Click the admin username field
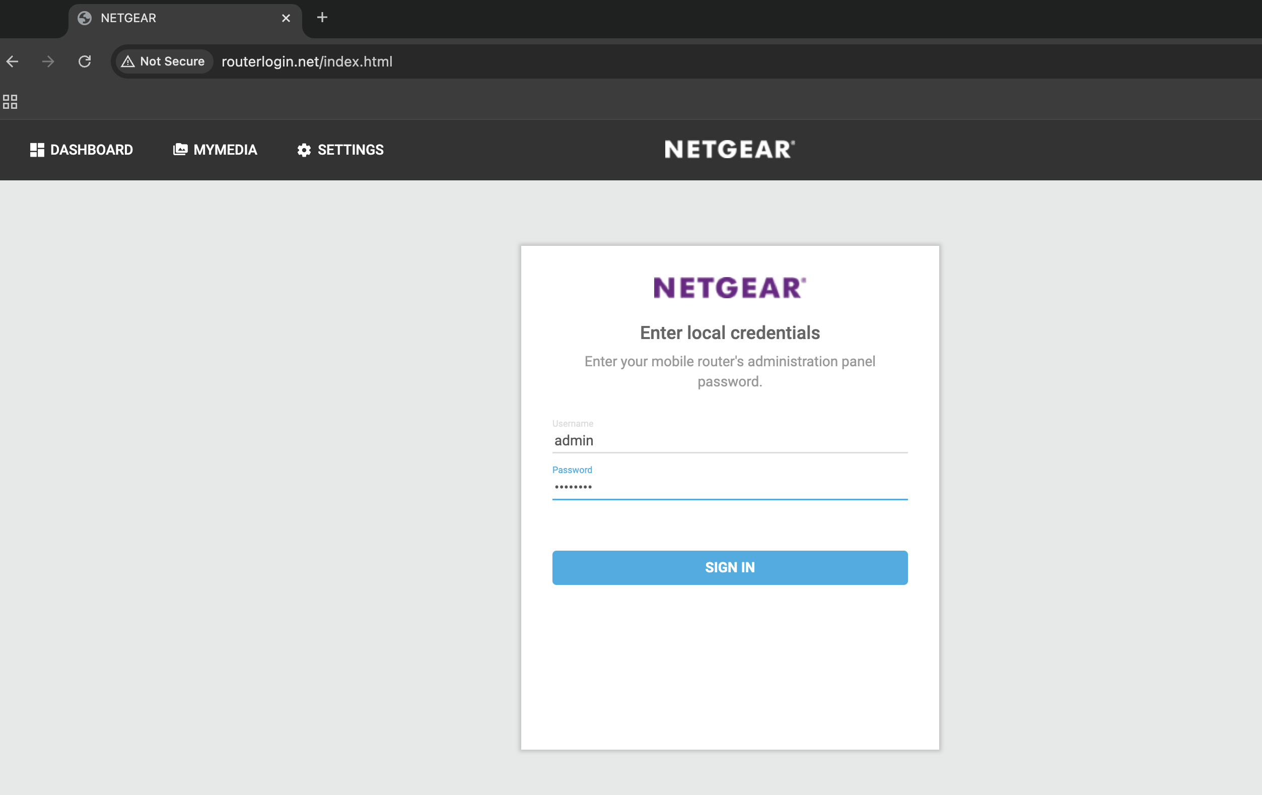 [x=729, y=440]
